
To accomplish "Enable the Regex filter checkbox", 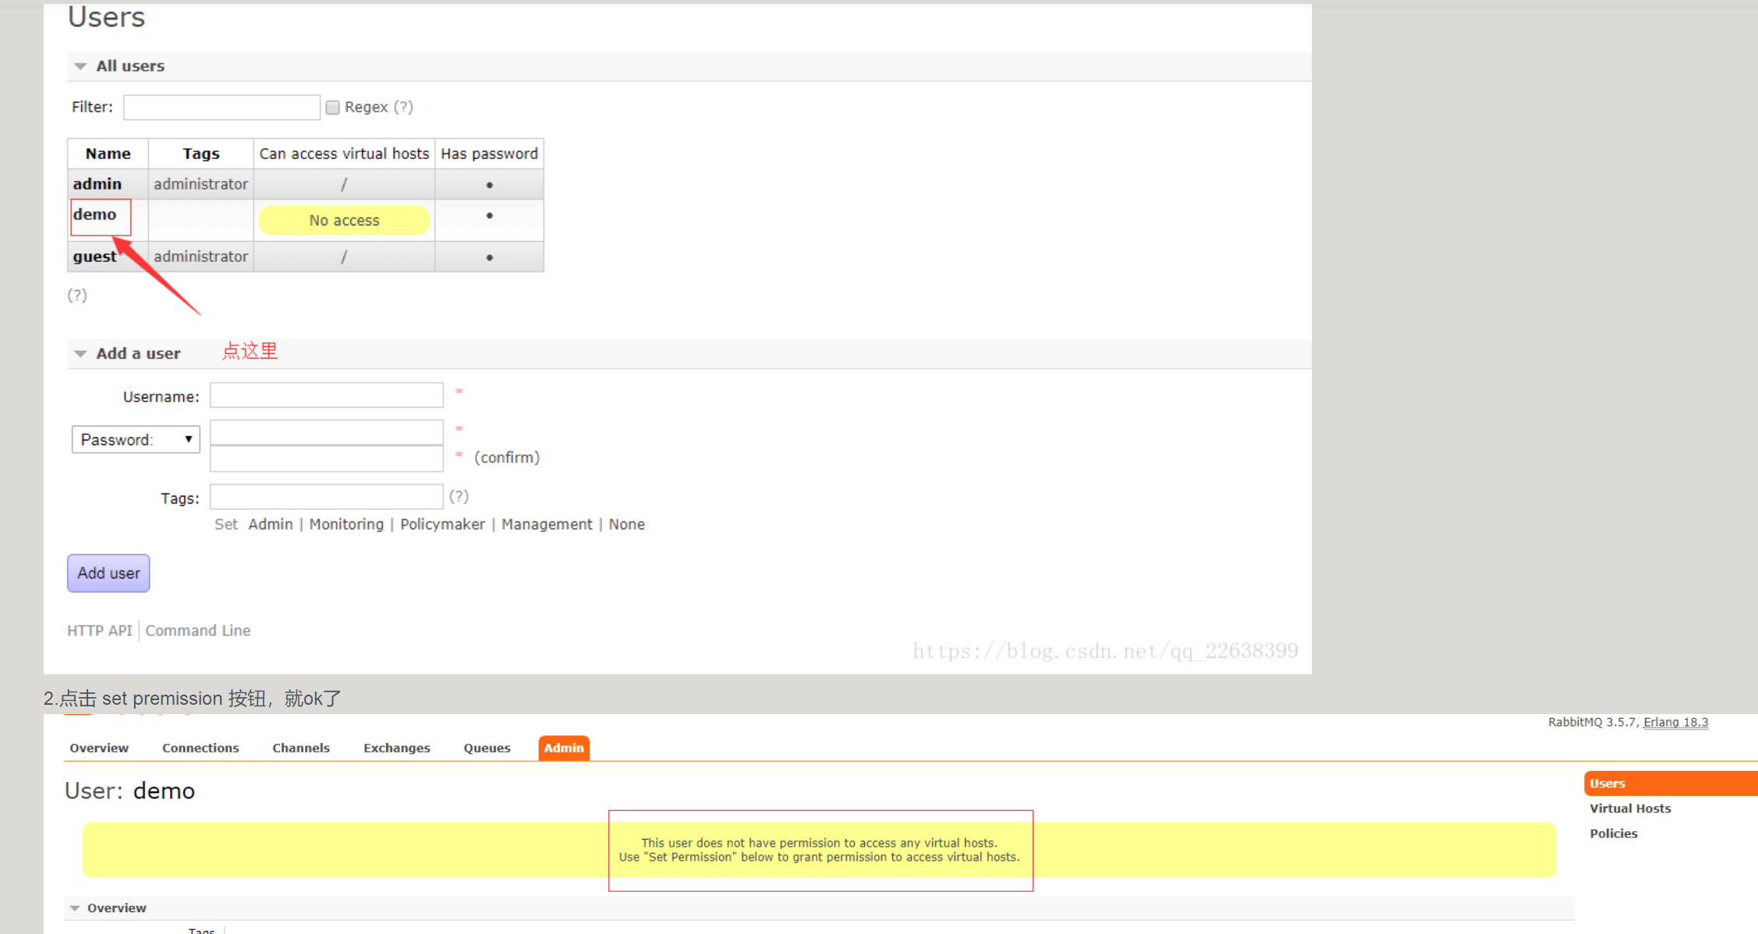I will (x=332, y=108).
